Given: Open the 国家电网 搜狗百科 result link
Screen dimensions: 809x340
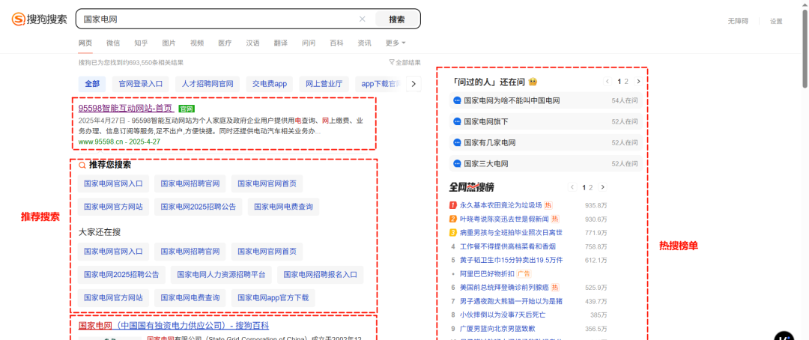Looking at the screenshot, I should (173, 326).
